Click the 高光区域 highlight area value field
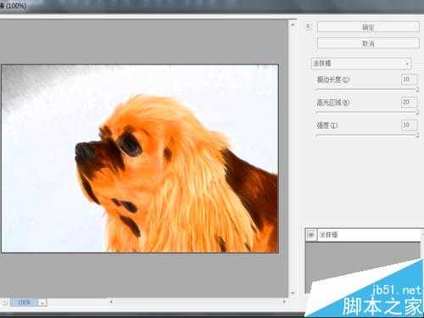The width and height of the screenshot is (424, 318). 409,102
